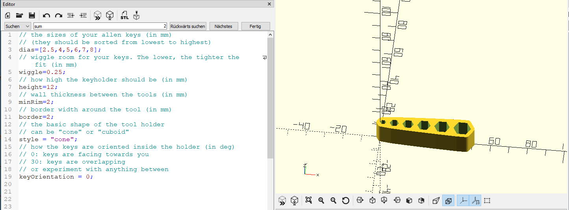Switch to the left side view

(x=397, y=201)
